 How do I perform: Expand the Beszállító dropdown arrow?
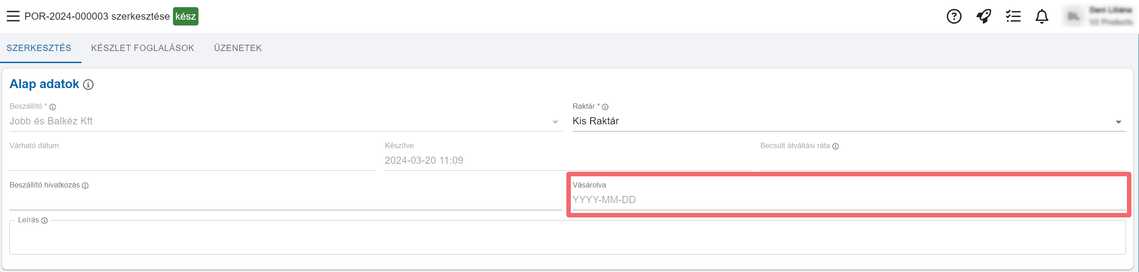tap(555, 122)
